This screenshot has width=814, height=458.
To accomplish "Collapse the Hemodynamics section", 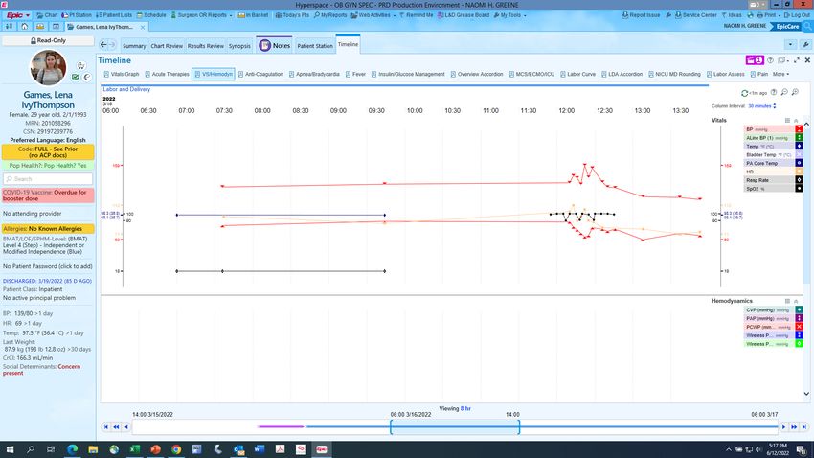I will tap(796, 301).
